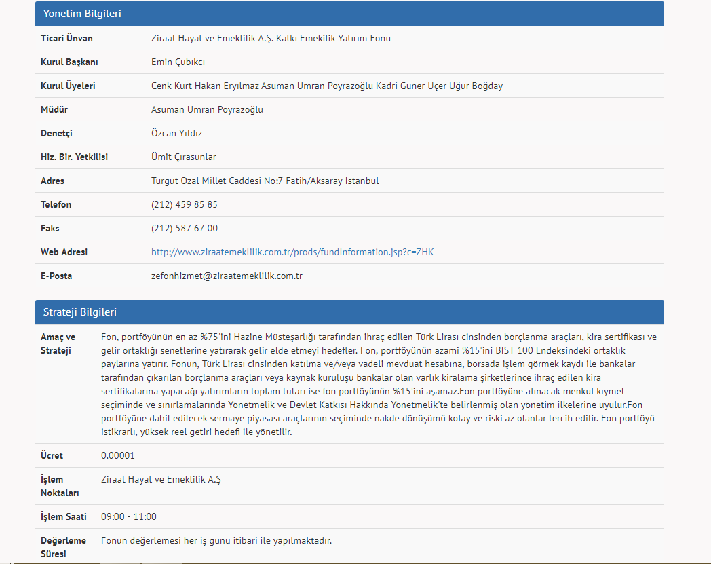The height and width of the screenshot is (564, 711).
Task: Click the address 'Turgut Özal Millet Caddesi No:7'
Action: [216, 181]
